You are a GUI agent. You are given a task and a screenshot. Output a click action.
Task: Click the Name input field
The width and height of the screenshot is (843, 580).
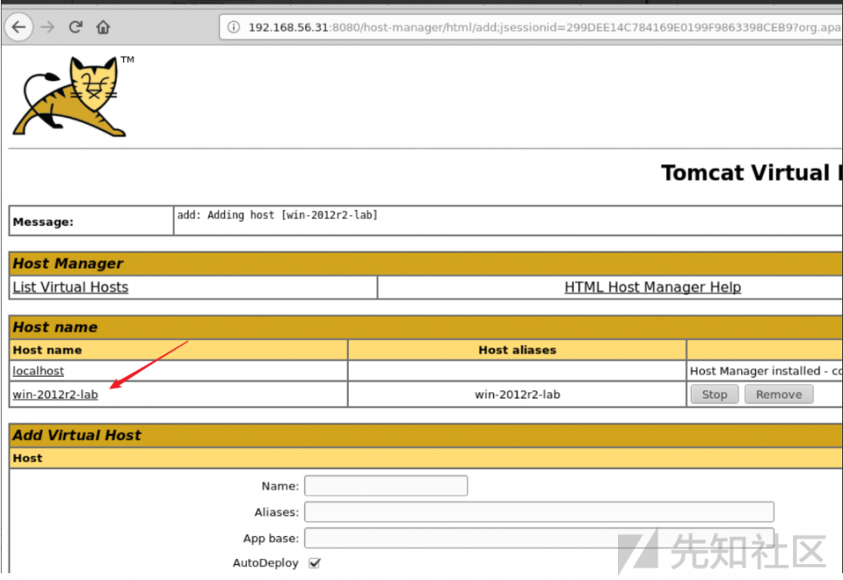[386, 486]
